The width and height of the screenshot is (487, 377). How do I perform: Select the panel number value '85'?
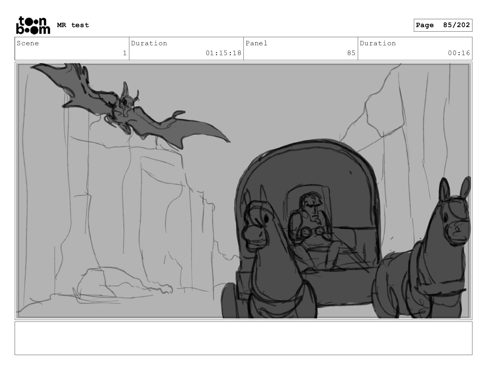(x=351, y=53)
